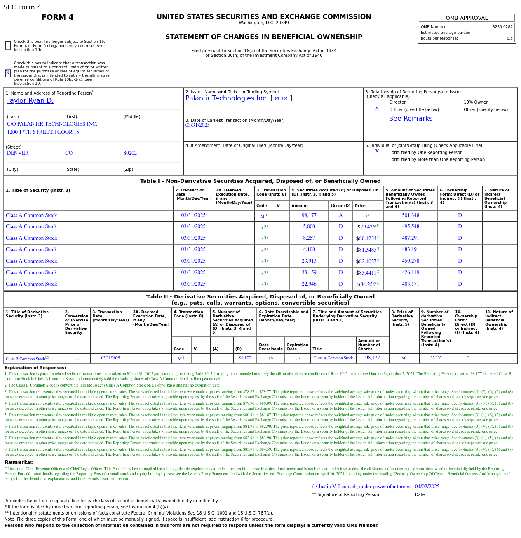The height and width of the screenshot is (538, 521).
Task: Click the X mark for Form filed by One Reporting Person
Action: pos(377,152)
